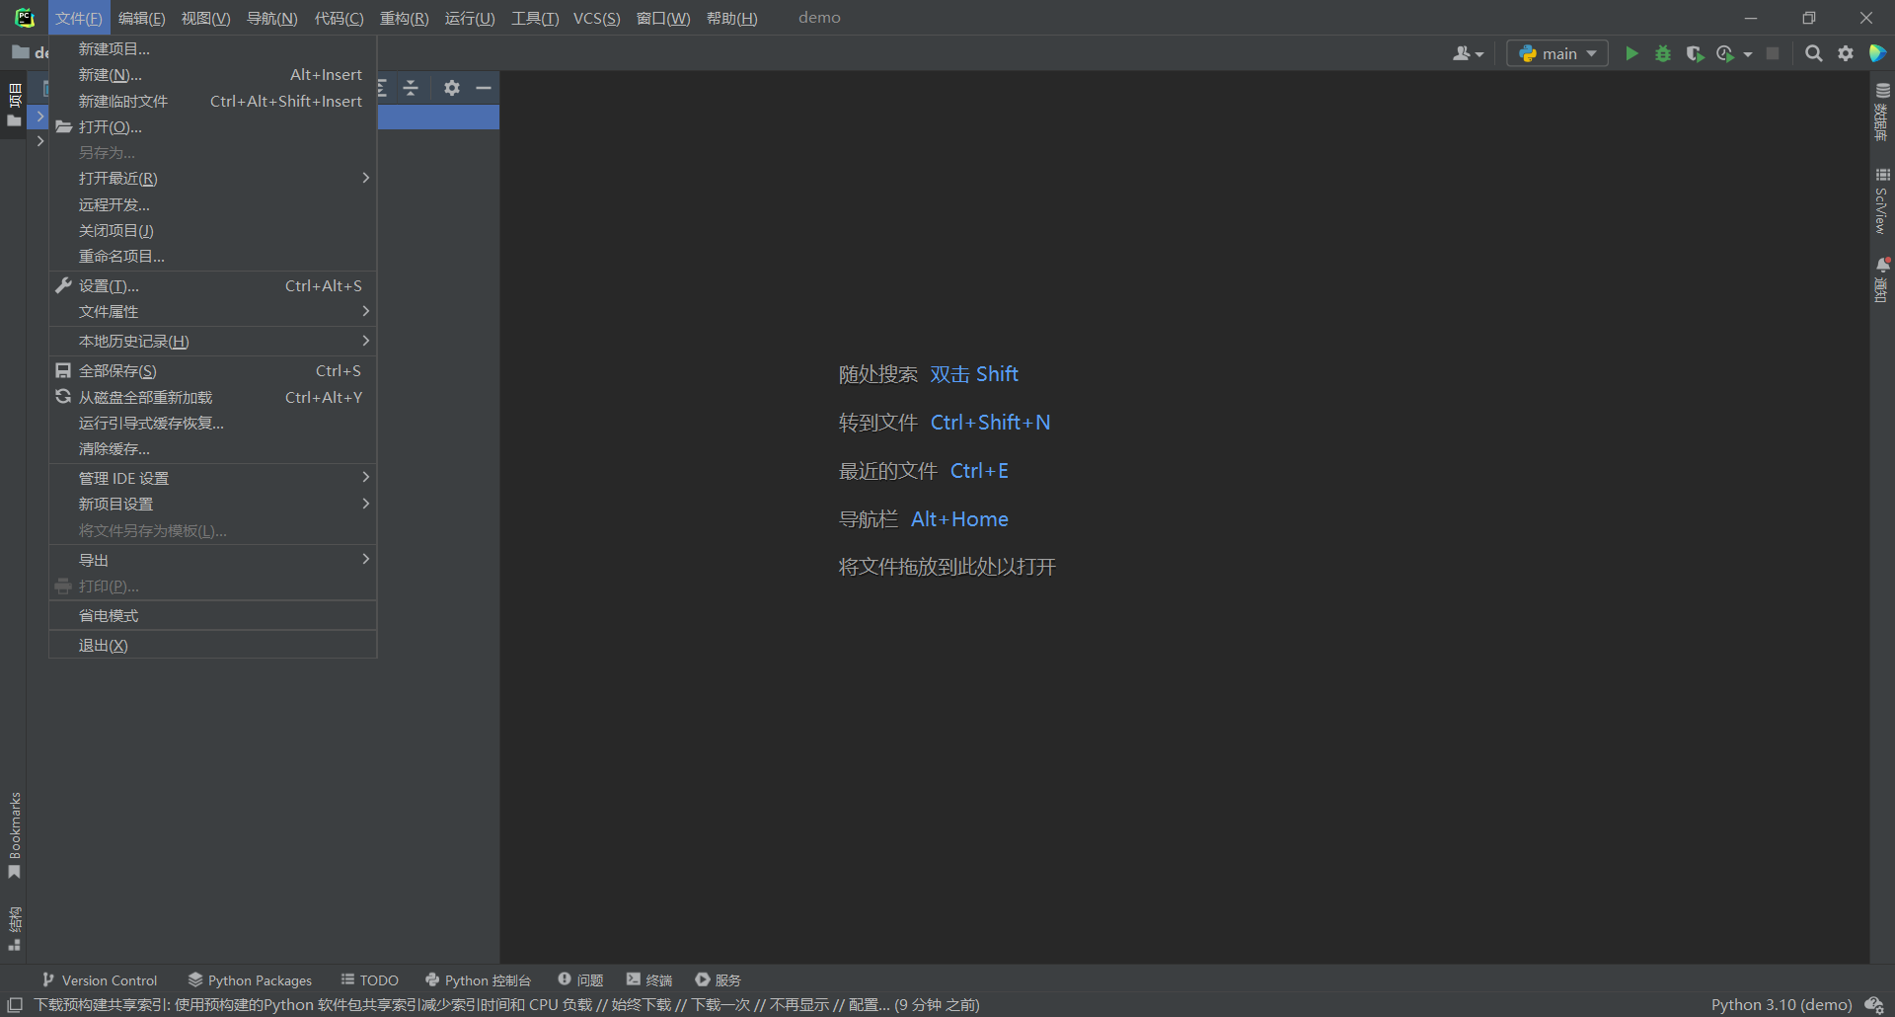Open Services tab at bottom
This screenshot has height=1017, width=1895.
click(x=718, y=979)
